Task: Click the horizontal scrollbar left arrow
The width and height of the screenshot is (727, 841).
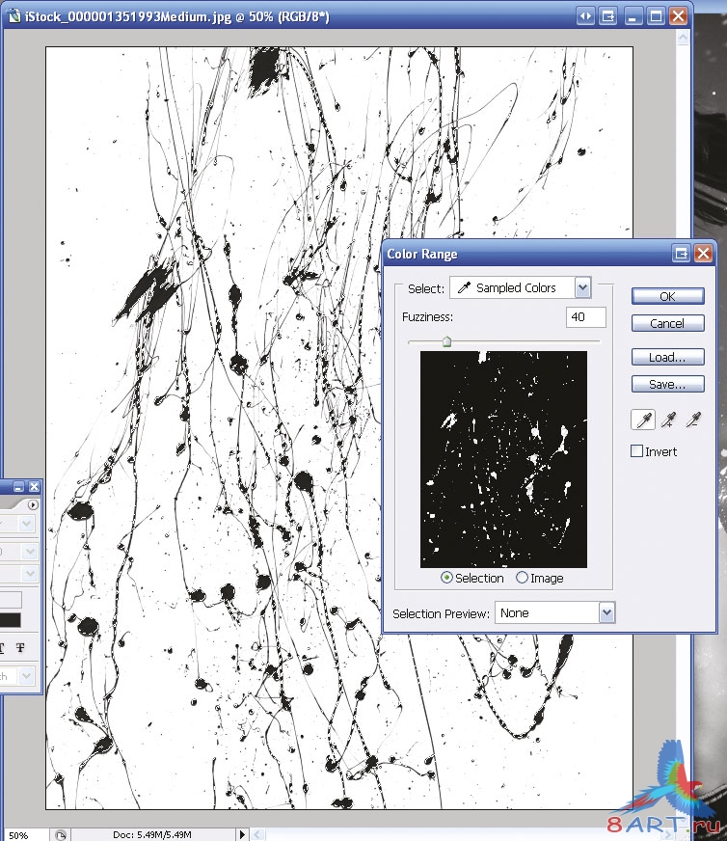Action: click(258, 834)
